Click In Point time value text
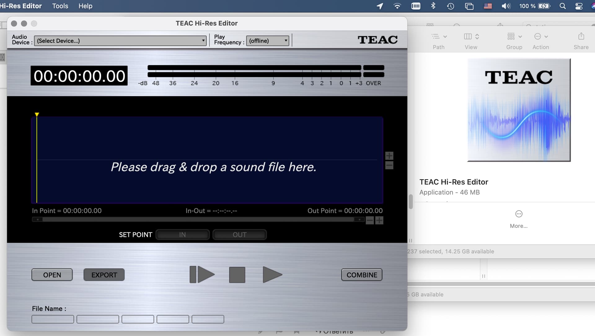 tap(82, 211)
